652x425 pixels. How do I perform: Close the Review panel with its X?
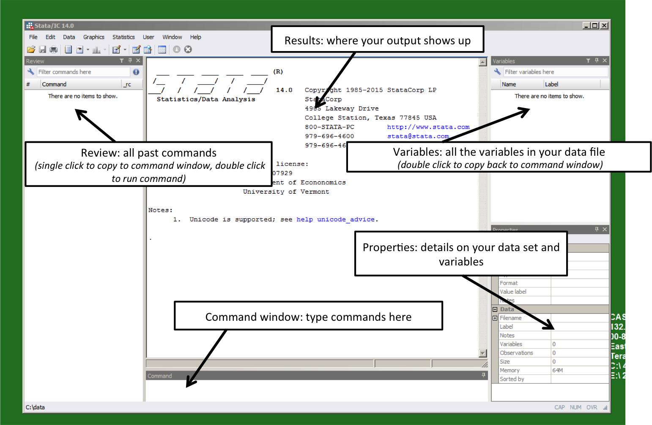[138, 61]
